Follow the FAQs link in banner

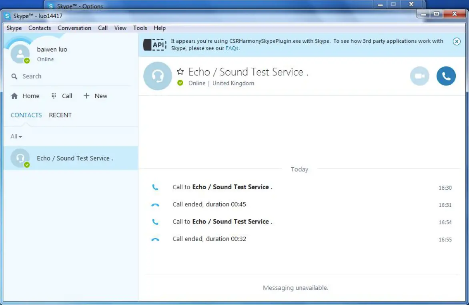click(x=232, y=48)
